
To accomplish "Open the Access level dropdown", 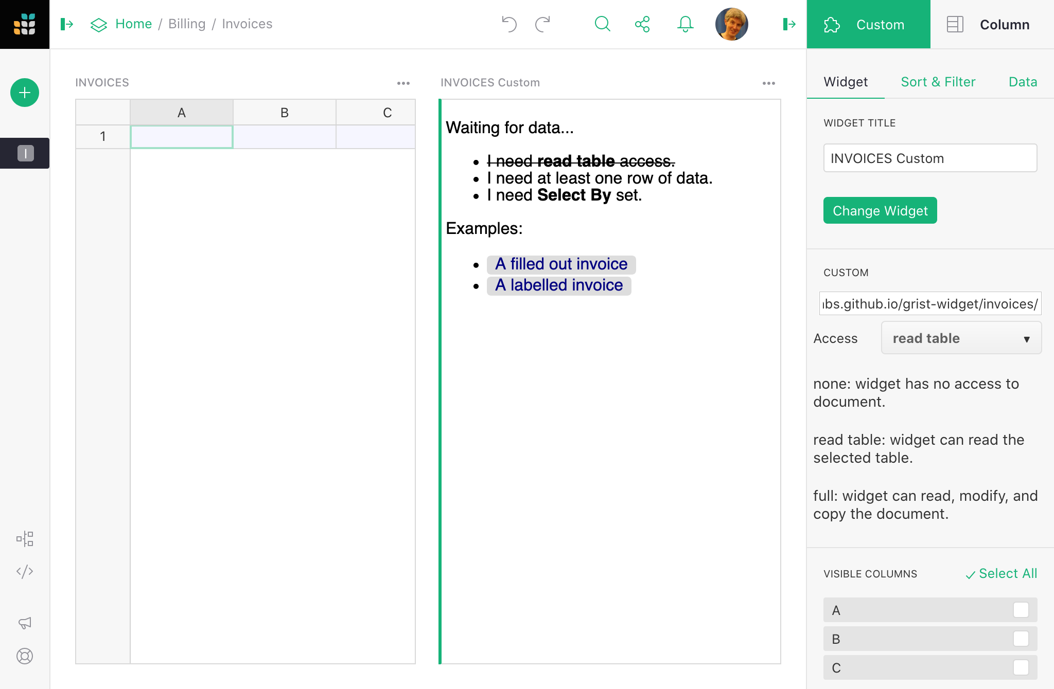I will [x=961, y=338].
